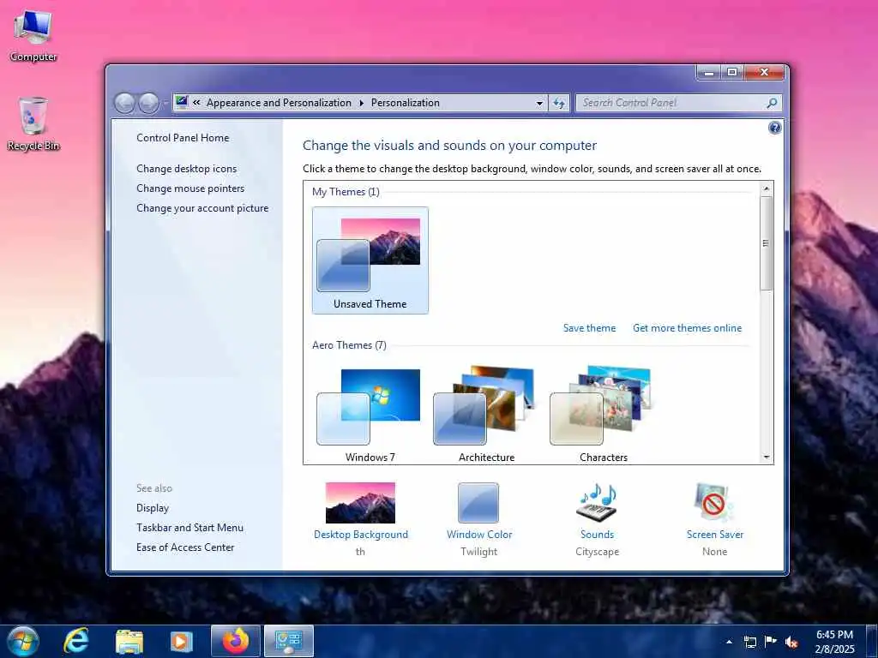Open the address bar history dropdown

point(539,103)
